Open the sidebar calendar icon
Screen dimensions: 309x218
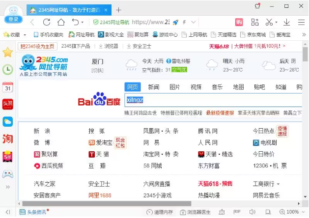coord(7,87)
